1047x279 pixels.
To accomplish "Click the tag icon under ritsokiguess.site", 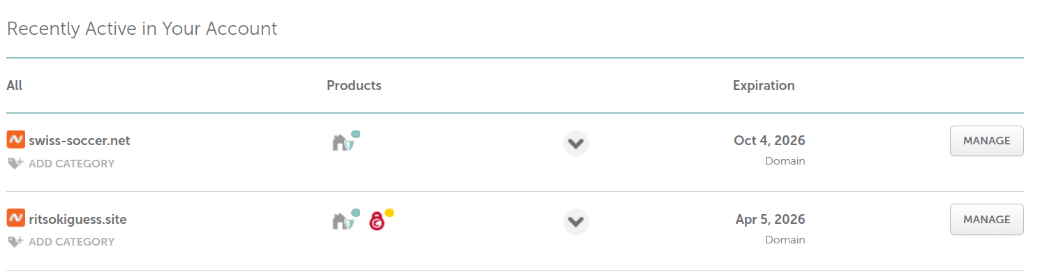I will click(15, 242).
